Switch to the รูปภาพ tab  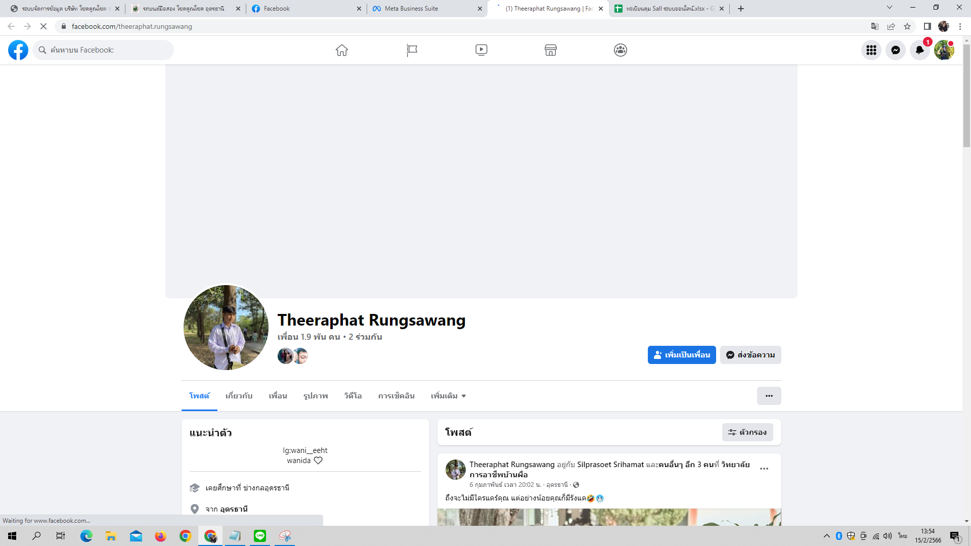[316, 396]
